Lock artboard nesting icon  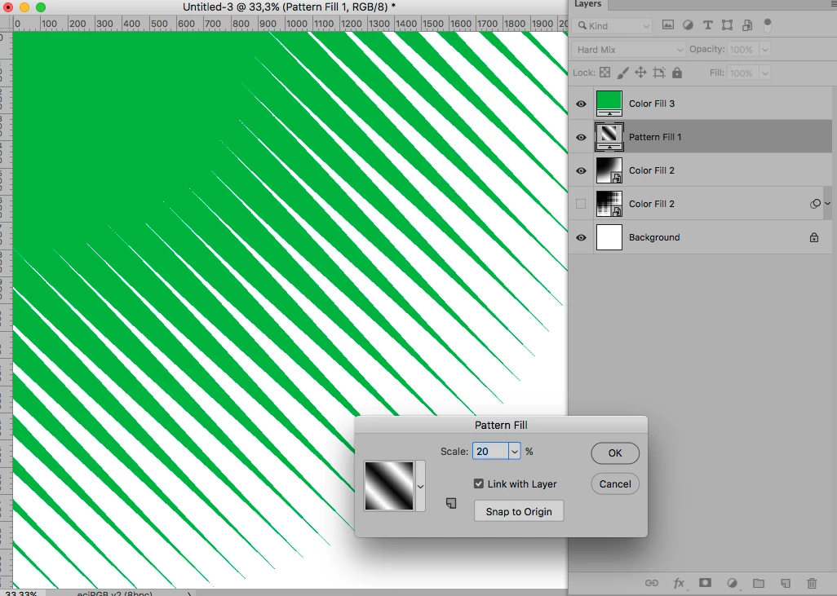(659, 73)
